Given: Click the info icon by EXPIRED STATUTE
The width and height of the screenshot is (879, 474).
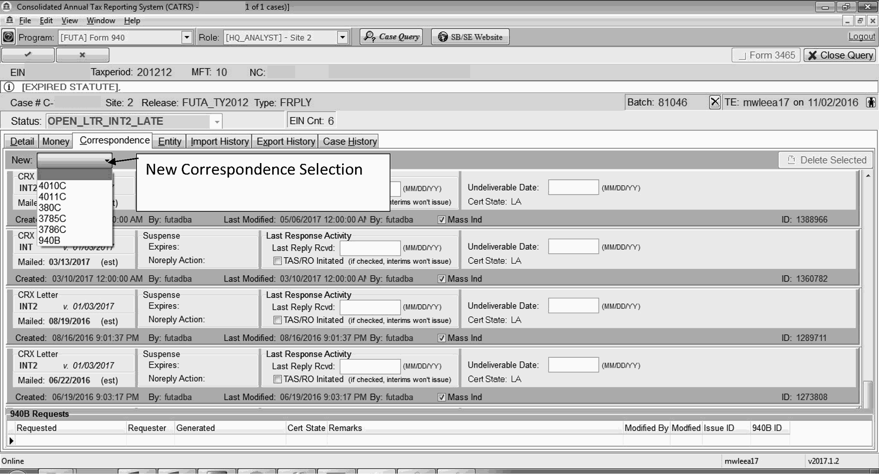Looking at the screenshot, I should coord(9,87).
